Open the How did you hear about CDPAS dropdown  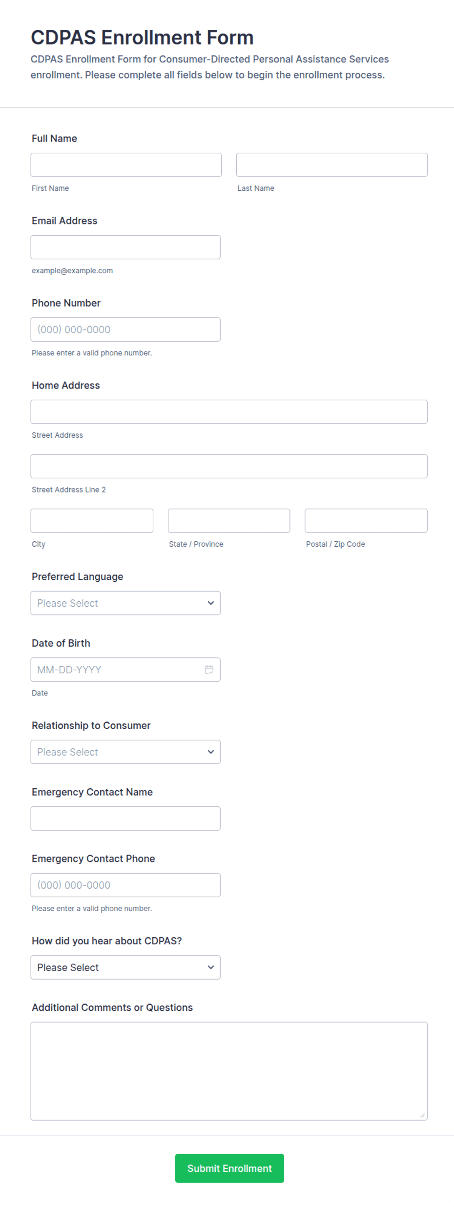pyautogui.click(x=125, y=967)
